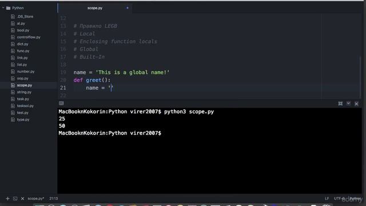
Task: Close all terminals with X icon
Action: click(22, 199)
